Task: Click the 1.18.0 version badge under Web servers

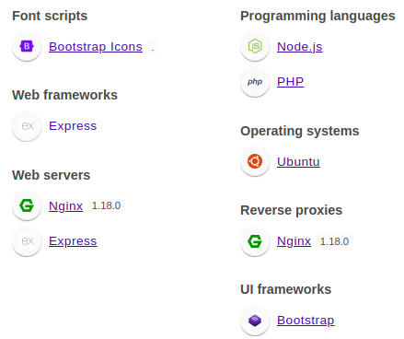Action: (x=106, y=205)
